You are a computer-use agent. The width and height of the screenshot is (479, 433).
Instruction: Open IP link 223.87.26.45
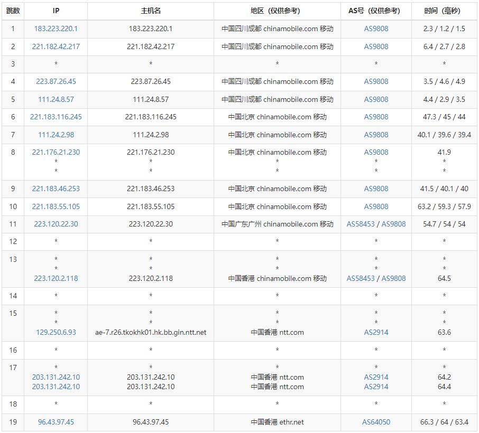56,81
